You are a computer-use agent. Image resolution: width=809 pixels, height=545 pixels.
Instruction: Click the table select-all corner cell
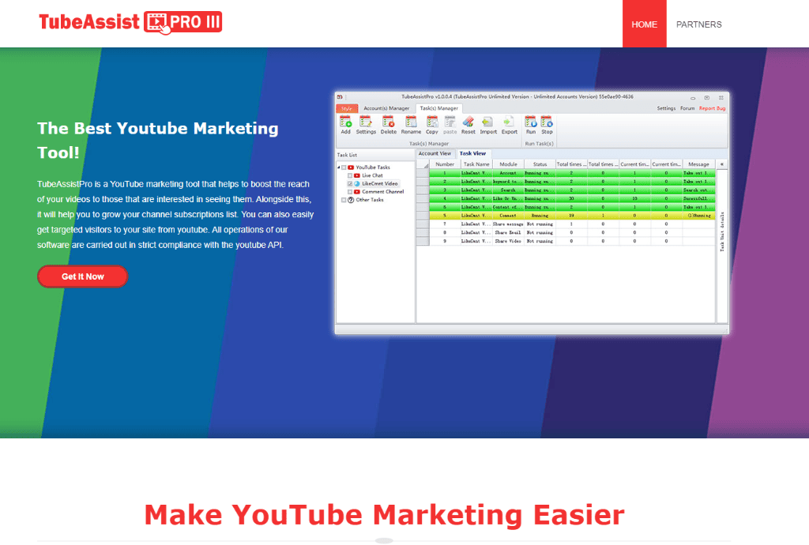pos(423,164)
